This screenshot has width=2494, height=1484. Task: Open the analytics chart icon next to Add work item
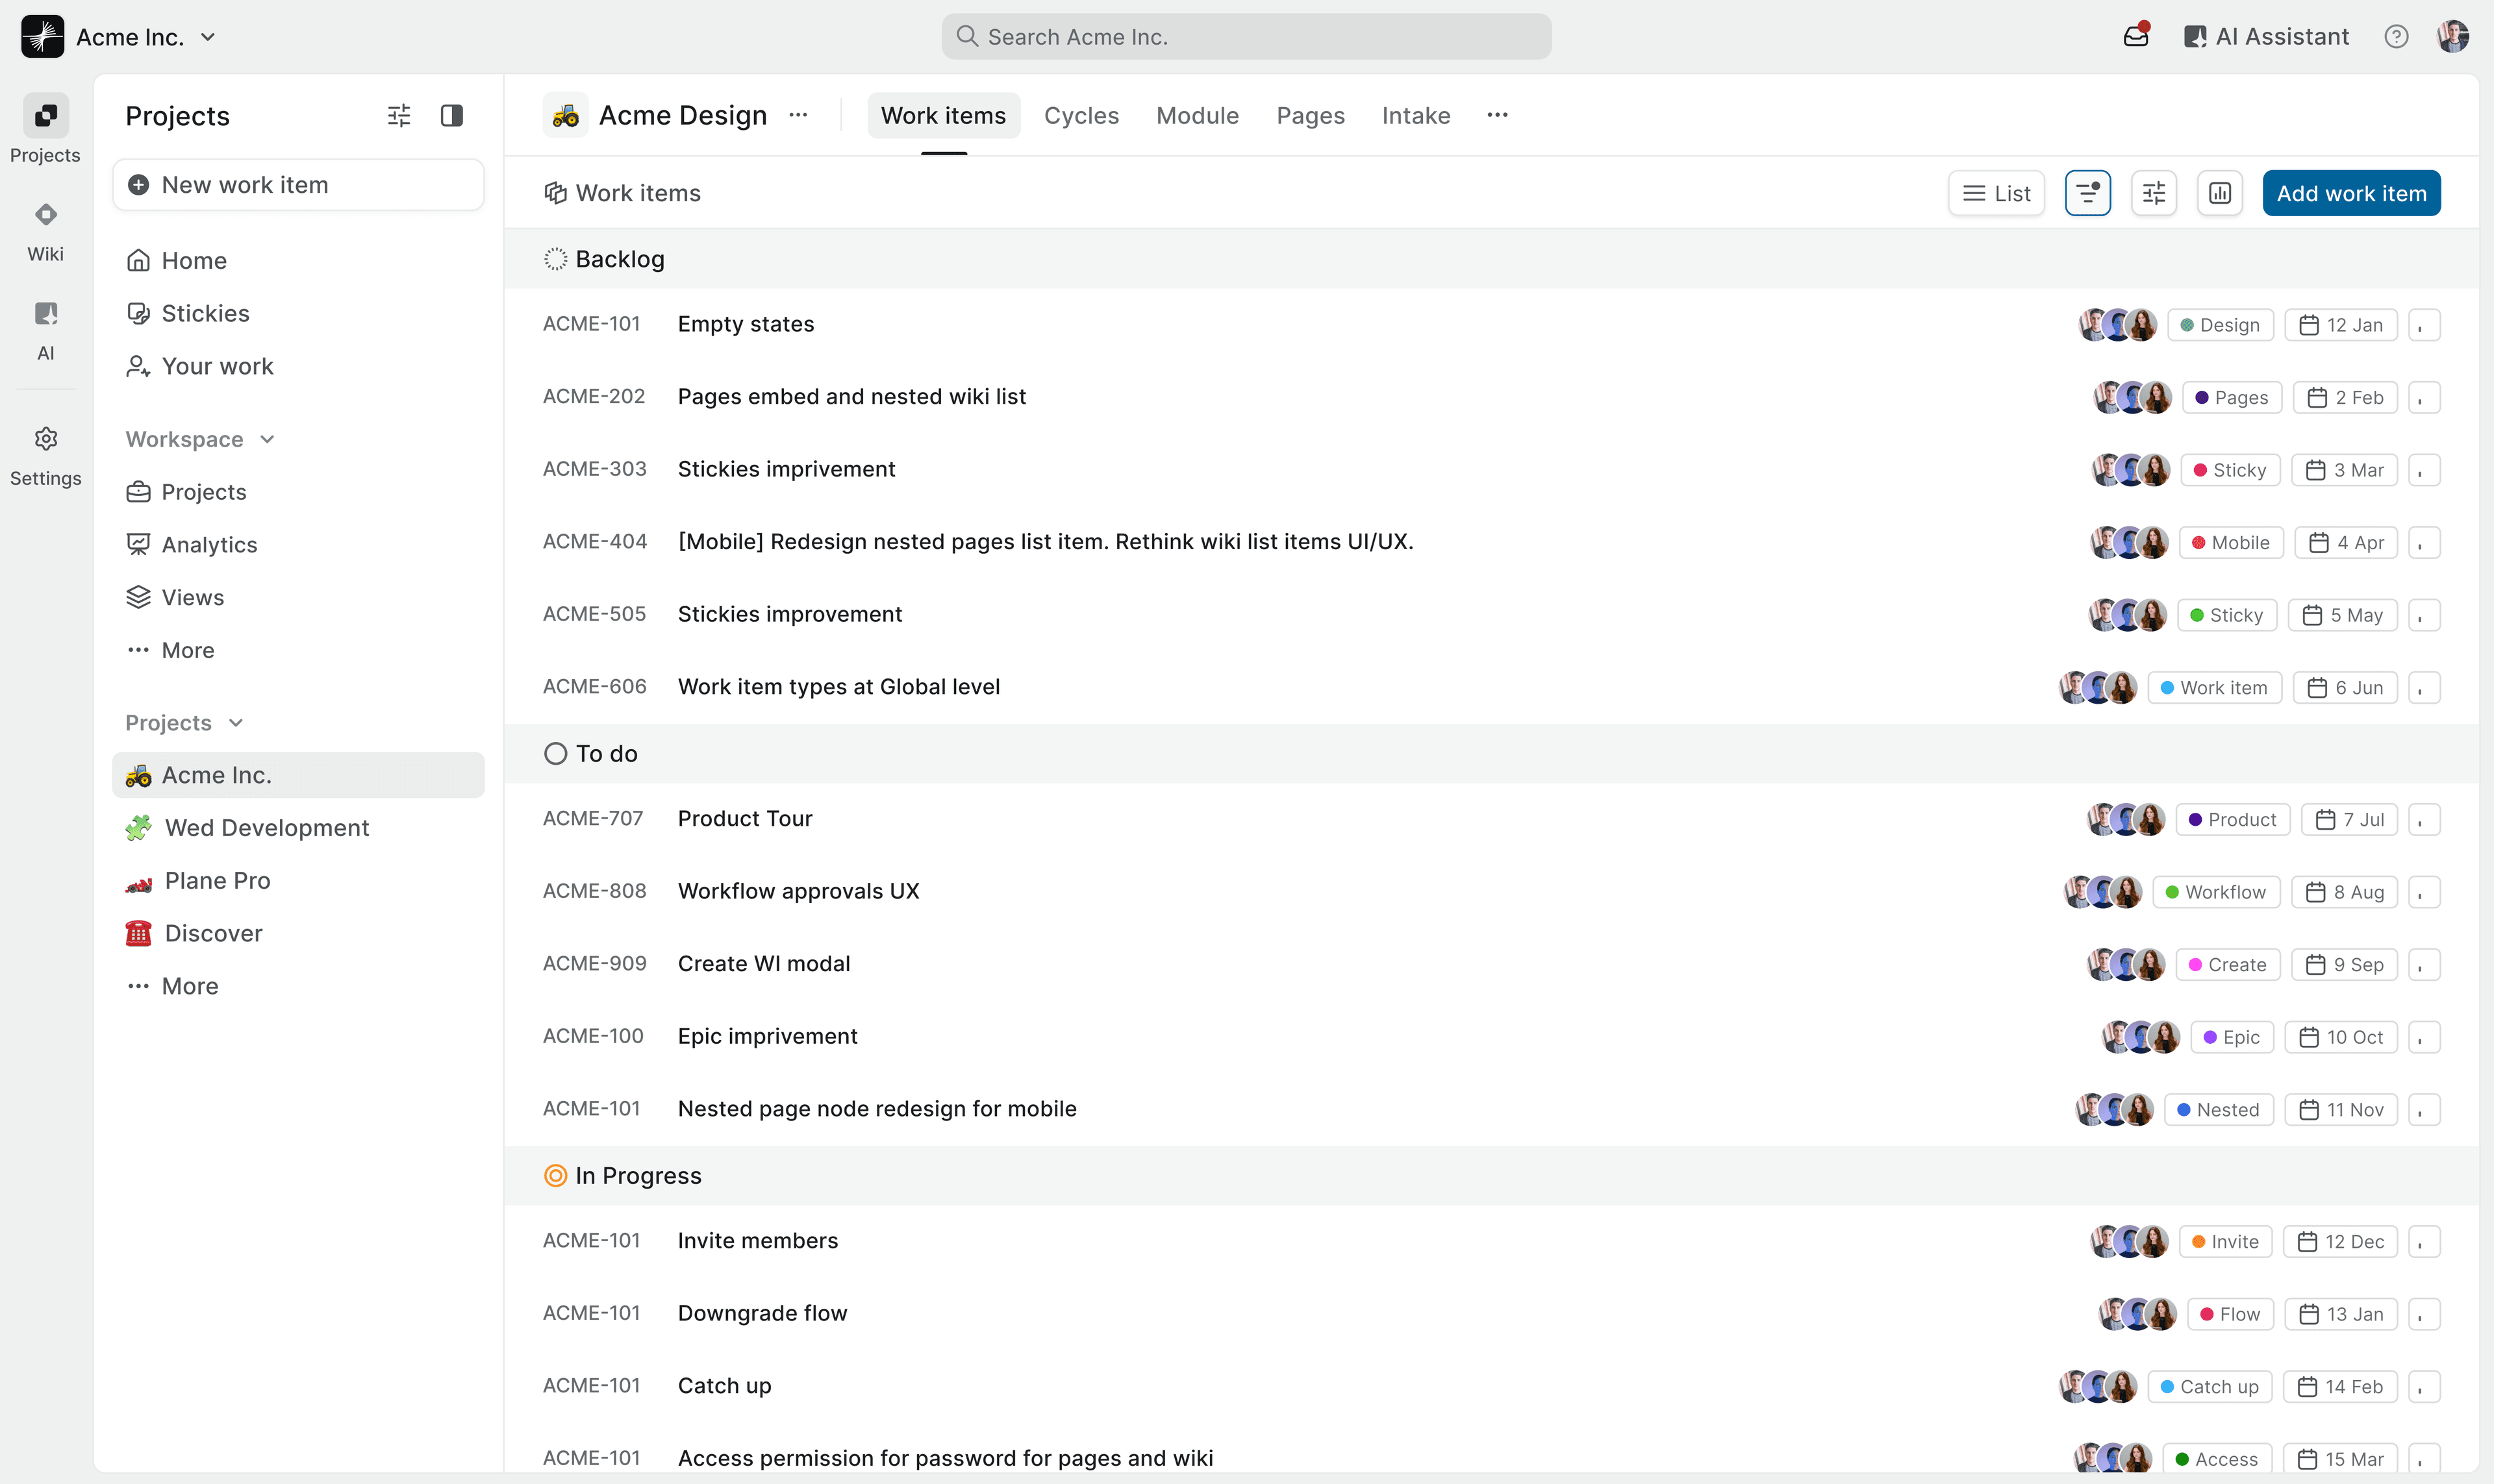click(x=2219, y=192)
